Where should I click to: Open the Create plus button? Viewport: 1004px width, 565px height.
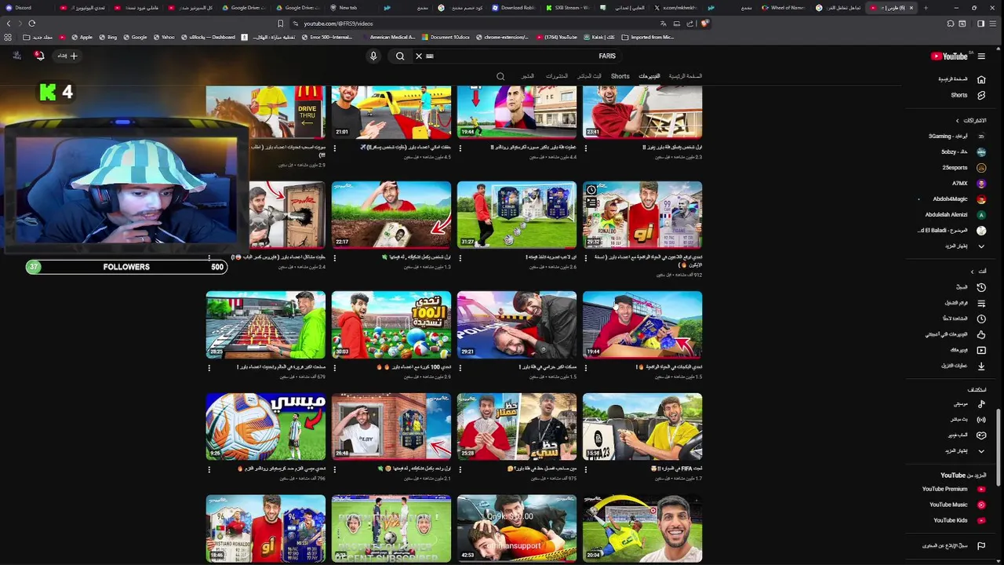pos(68,56)
